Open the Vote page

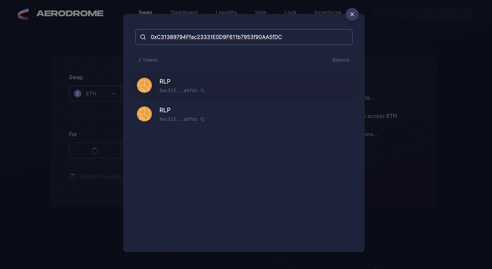click(261, 12)
